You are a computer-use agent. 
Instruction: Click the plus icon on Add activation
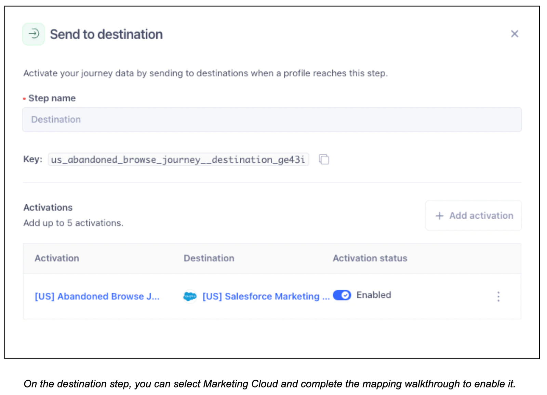coord(439,216)
